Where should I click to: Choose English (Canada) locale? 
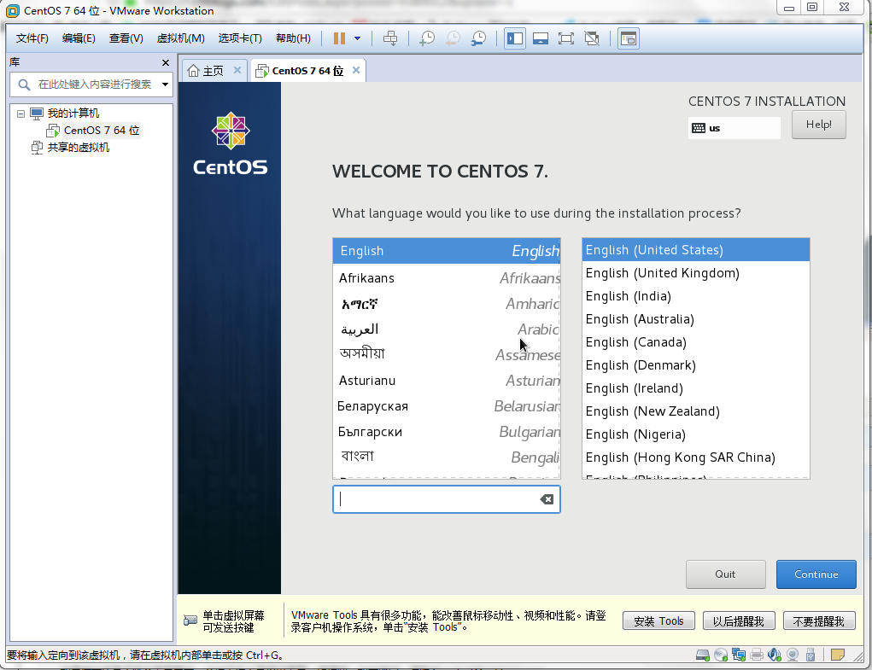pyautogui.click(x=696, y=342)
